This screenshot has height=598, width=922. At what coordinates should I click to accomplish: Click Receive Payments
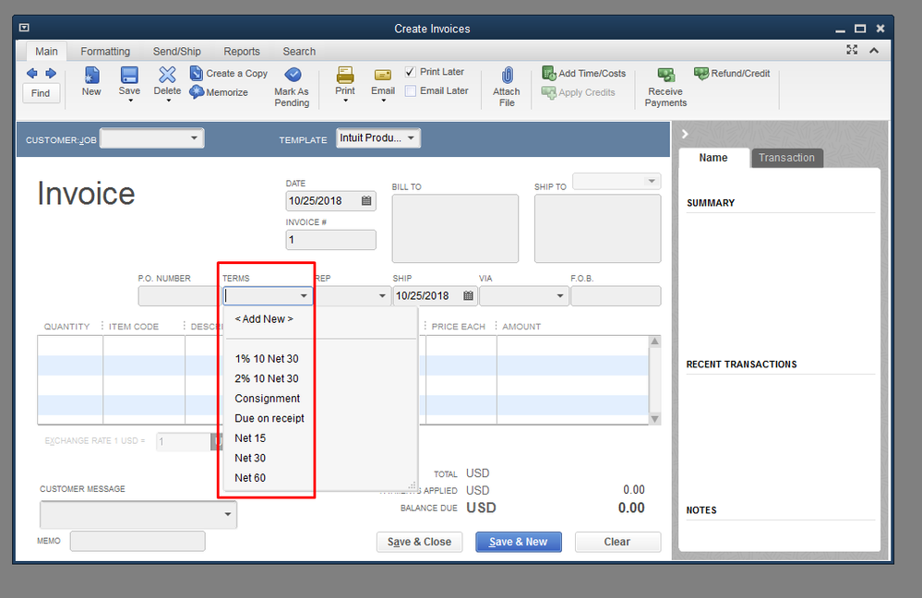tap(665, 87)
